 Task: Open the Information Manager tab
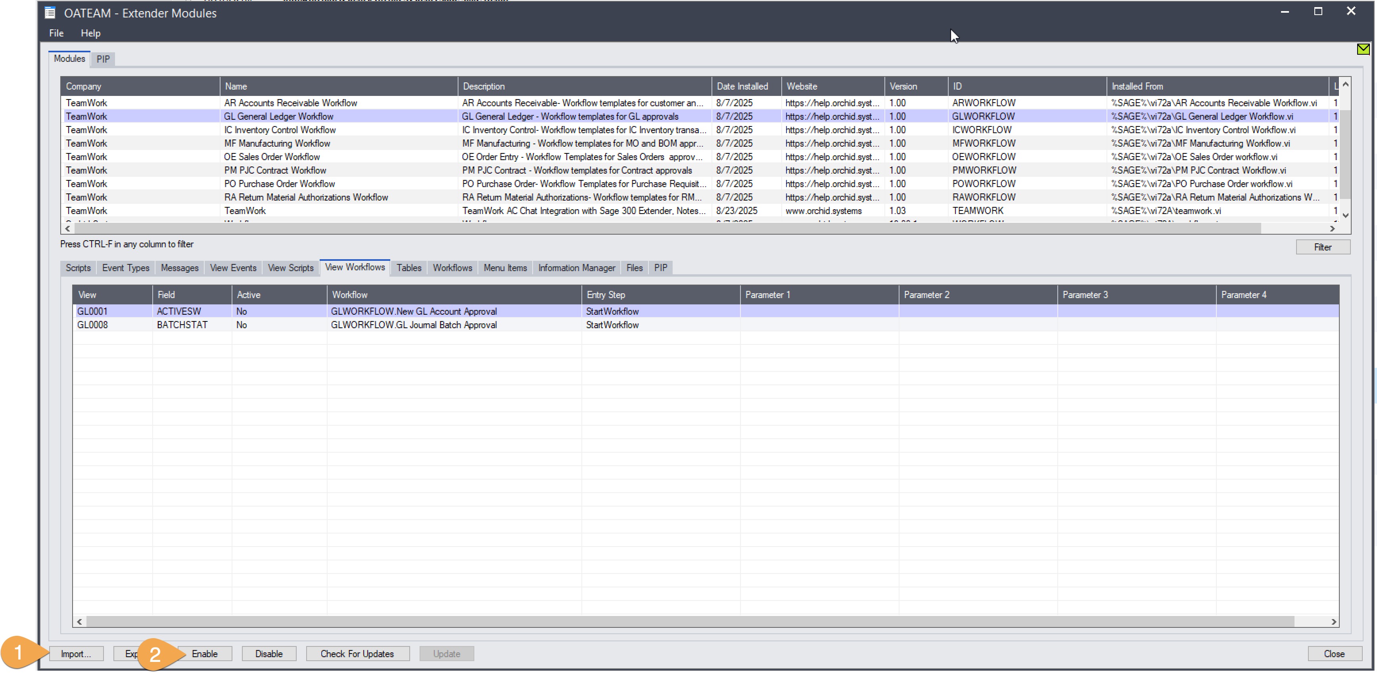576,268
